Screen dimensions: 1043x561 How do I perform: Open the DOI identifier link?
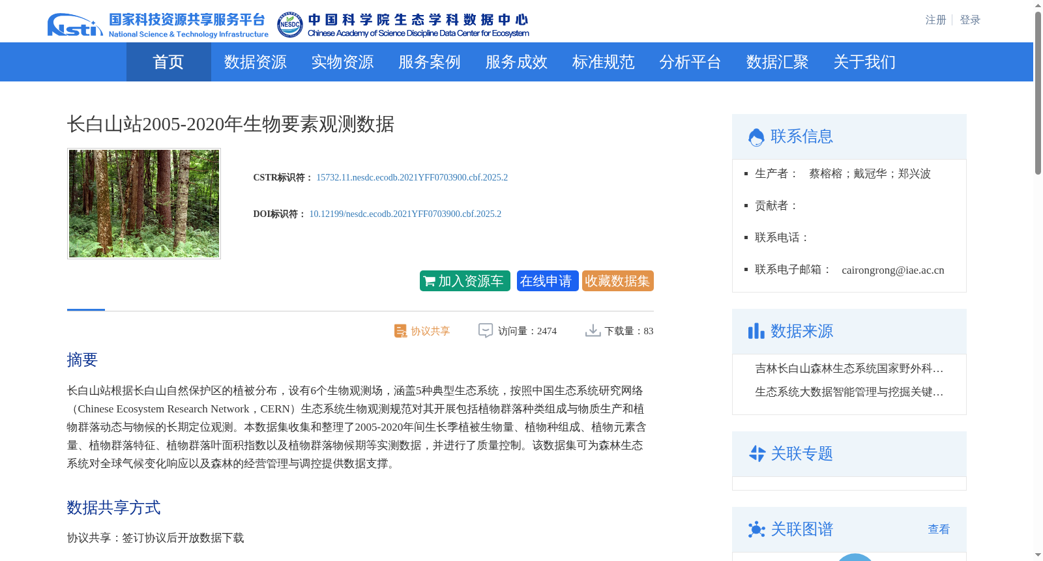405,214
